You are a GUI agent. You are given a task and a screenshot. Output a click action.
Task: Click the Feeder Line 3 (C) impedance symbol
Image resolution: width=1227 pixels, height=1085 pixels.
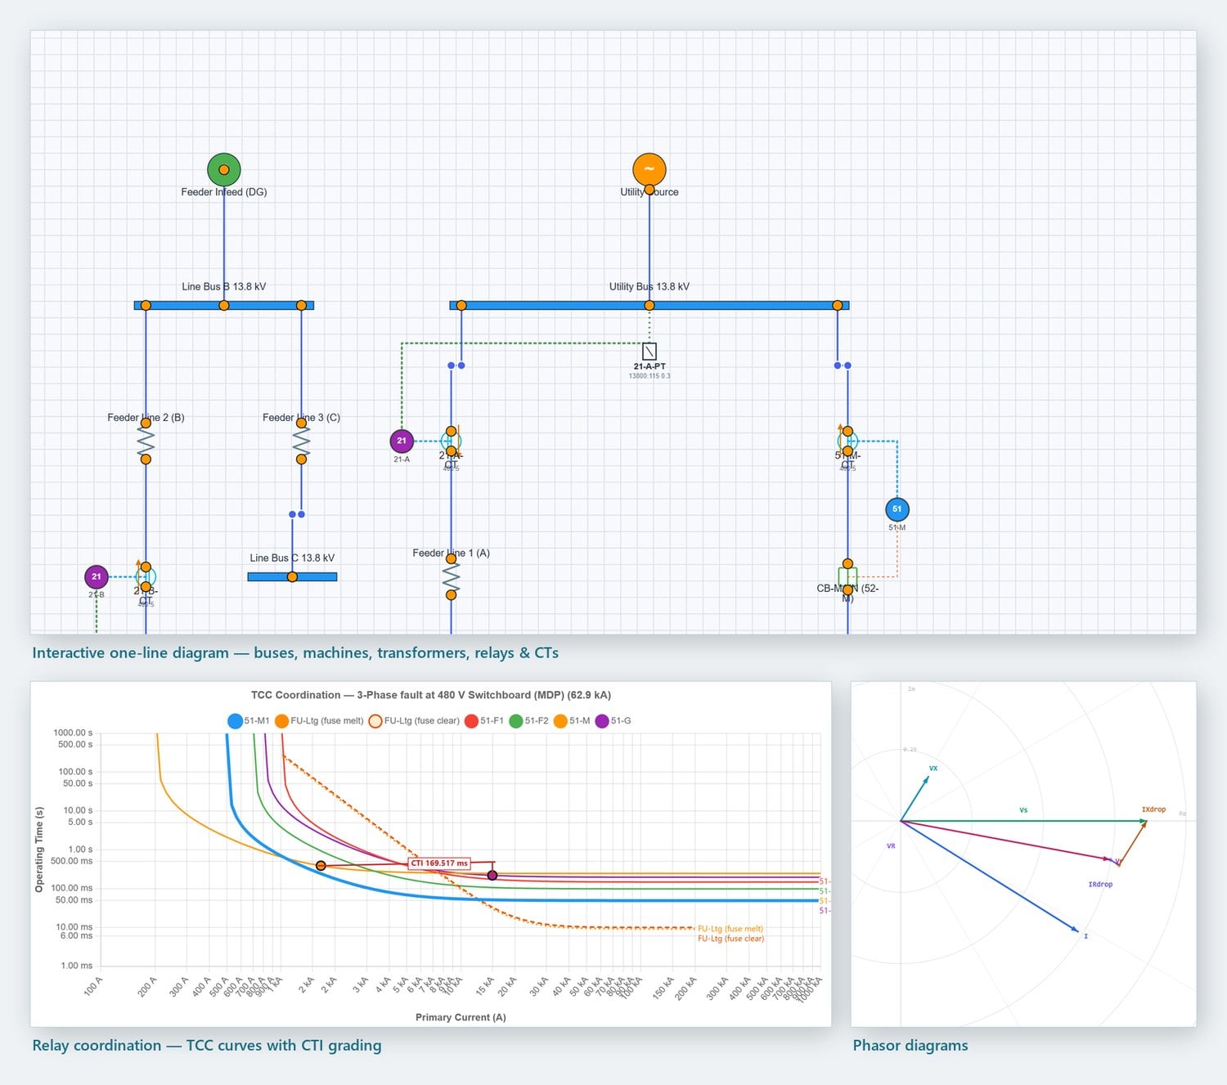pyautogui.click(x=301, y=442)
